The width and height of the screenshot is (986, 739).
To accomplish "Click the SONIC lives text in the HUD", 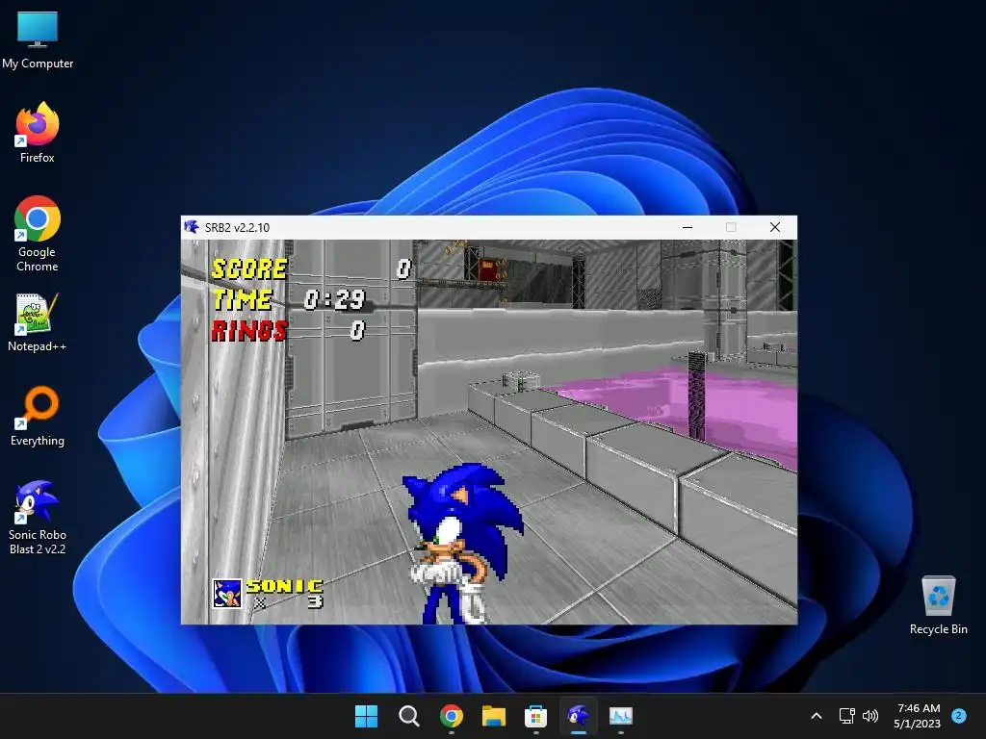I will [285, 586].
